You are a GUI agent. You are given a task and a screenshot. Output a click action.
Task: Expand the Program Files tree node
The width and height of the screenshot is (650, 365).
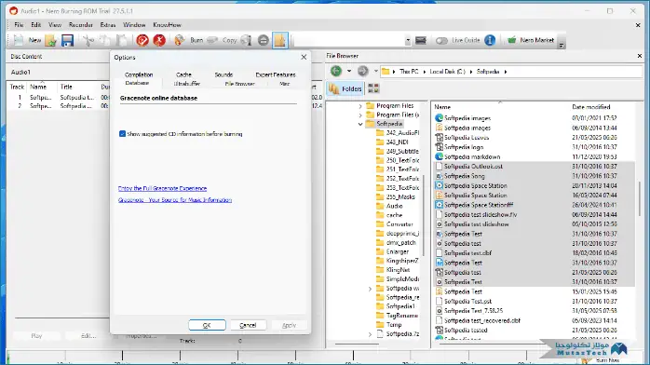point(360,106)
